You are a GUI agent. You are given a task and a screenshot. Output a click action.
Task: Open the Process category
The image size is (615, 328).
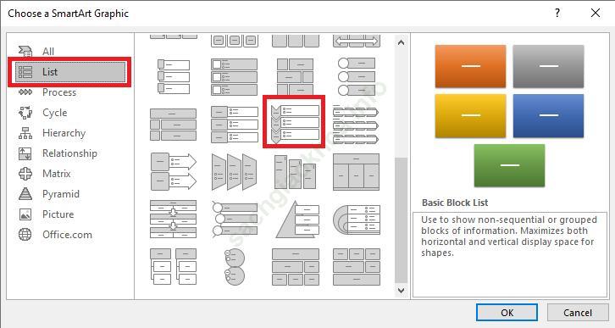click(58, 92)
